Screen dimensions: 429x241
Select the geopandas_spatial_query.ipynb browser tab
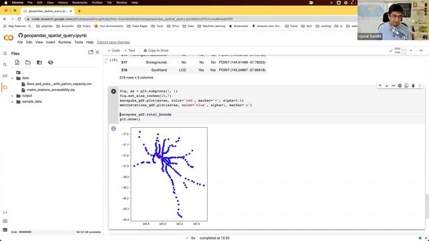48,11
